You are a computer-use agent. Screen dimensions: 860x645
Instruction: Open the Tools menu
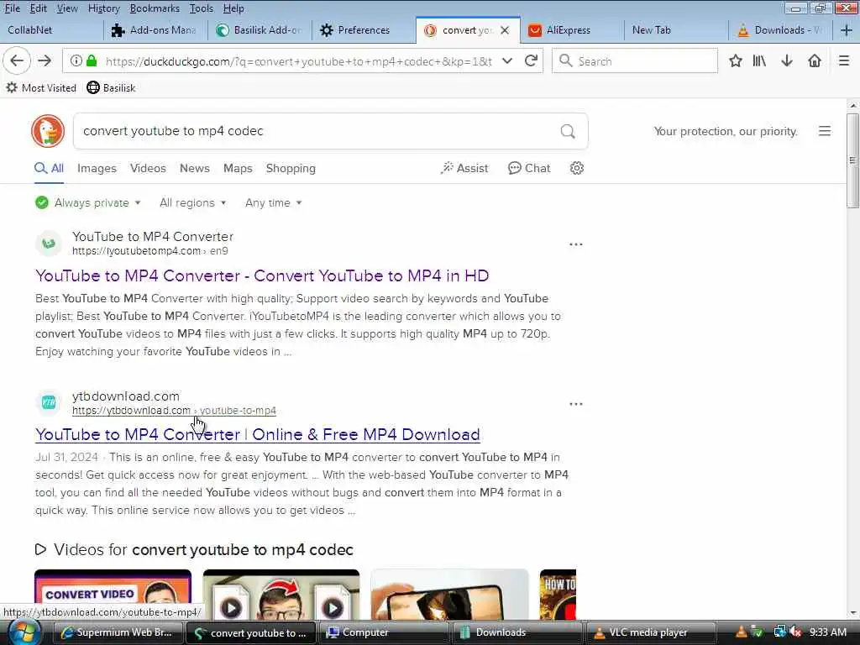pyautogui.click(x=202, y=8)
